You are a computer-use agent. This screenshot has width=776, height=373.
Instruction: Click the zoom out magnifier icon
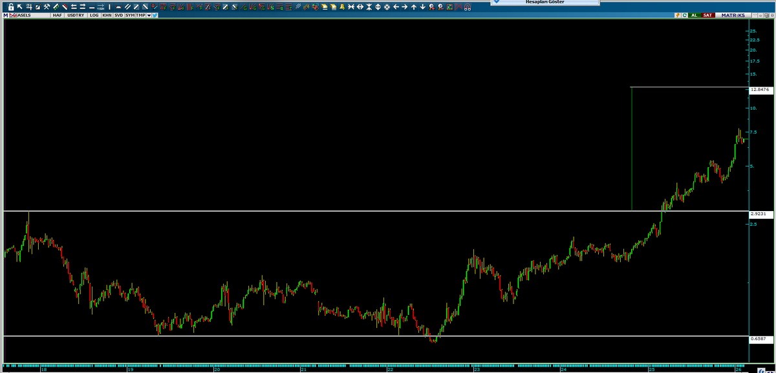(x=440, y=7)
